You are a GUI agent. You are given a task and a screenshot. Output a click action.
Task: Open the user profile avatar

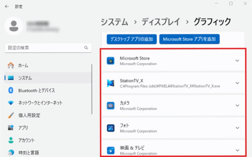(x=14, y=26)
